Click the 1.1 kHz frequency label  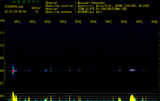point(2,33)
